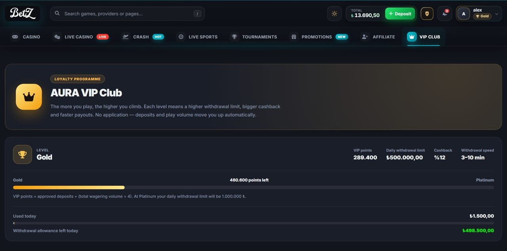This screenshot has height=251, width=507.
Task: Open the Promotions tab
Action: click(x=319, y=37)
